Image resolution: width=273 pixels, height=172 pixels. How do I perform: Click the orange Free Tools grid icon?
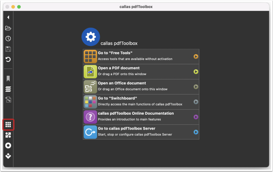[90, 56]
